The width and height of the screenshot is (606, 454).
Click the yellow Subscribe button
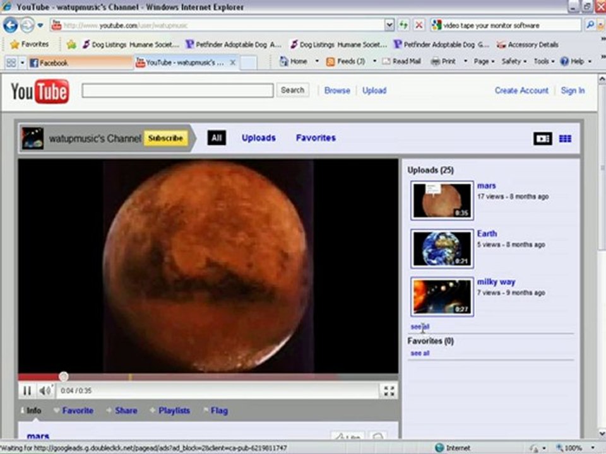click(166, 138)
